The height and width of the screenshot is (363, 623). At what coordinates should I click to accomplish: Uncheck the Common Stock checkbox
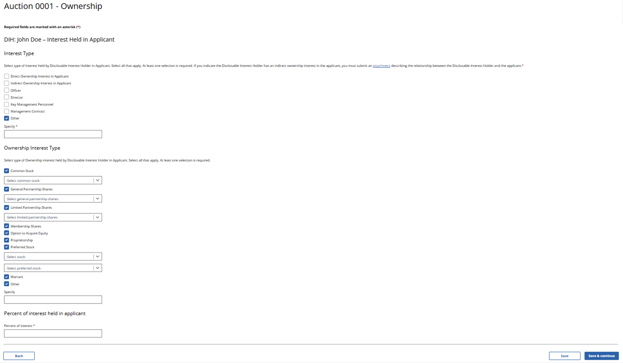pyautogui.click(x=7, y=171)
